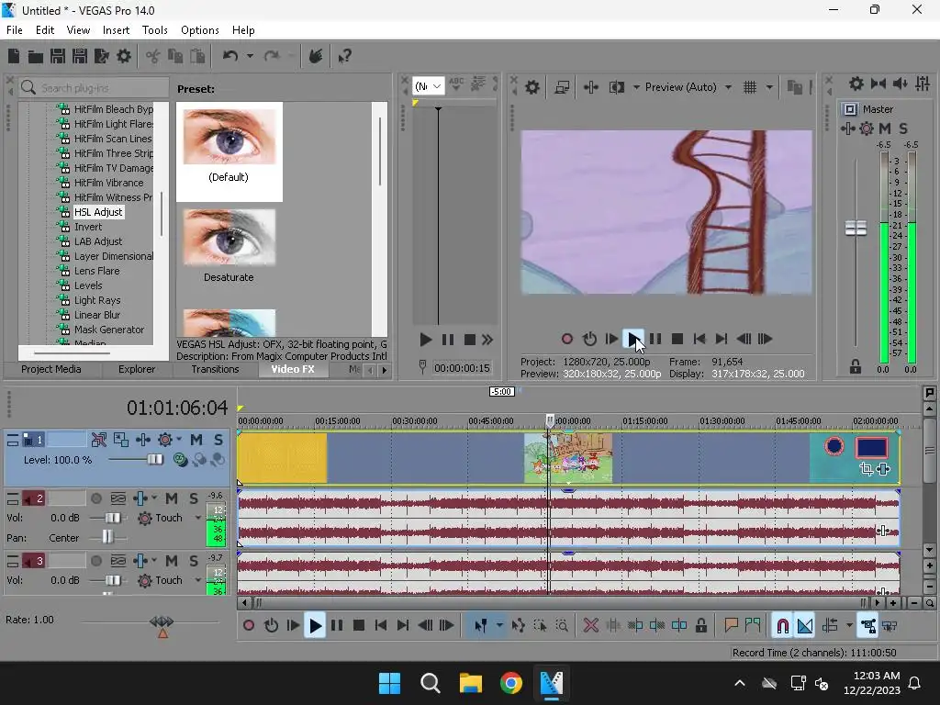Save project using first floppy icon
This screenshot has width=940, height=705.
tap(58, 56)
